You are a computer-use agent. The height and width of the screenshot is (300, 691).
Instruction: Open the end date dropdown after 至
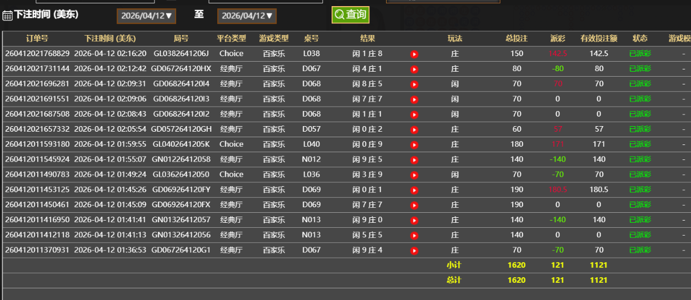[x=247, y=16]
